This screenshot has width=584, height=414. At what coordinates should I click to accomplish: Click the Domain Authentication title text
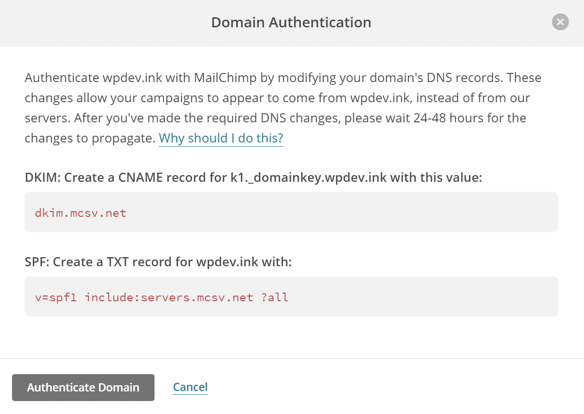(x=291, y=23)
